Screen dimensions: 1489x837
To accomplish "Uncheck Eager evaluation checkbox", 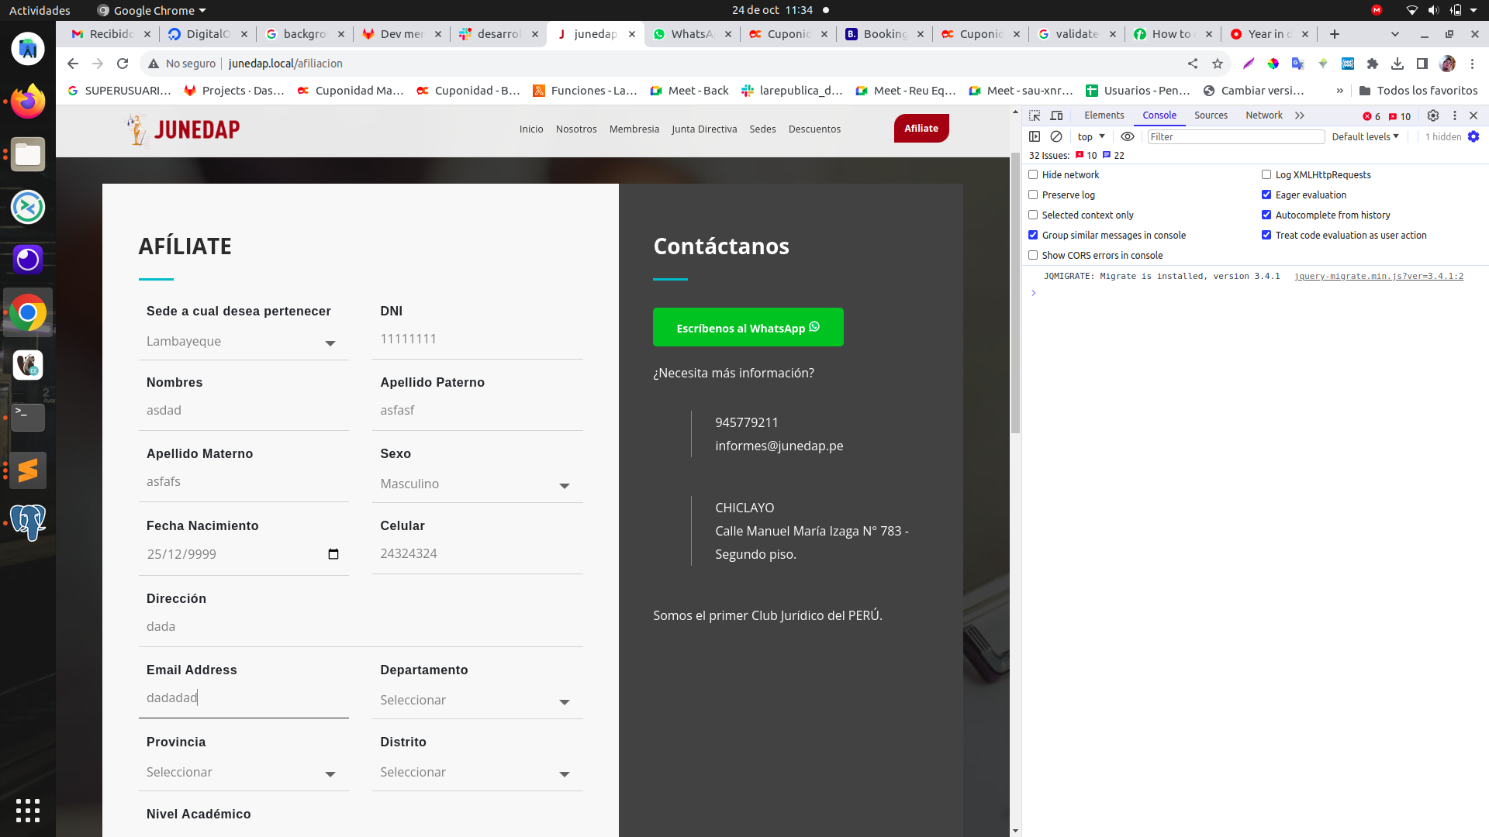I will 1266,195.
